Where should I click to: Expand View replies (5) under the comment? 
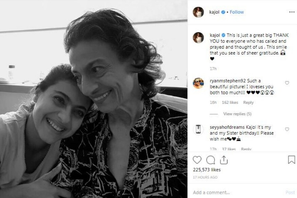point(237,114)
